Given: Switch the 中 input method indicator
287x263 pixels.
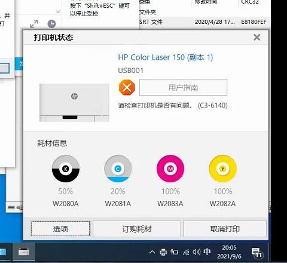Looking at the screenshot, I should pos(207,252).
